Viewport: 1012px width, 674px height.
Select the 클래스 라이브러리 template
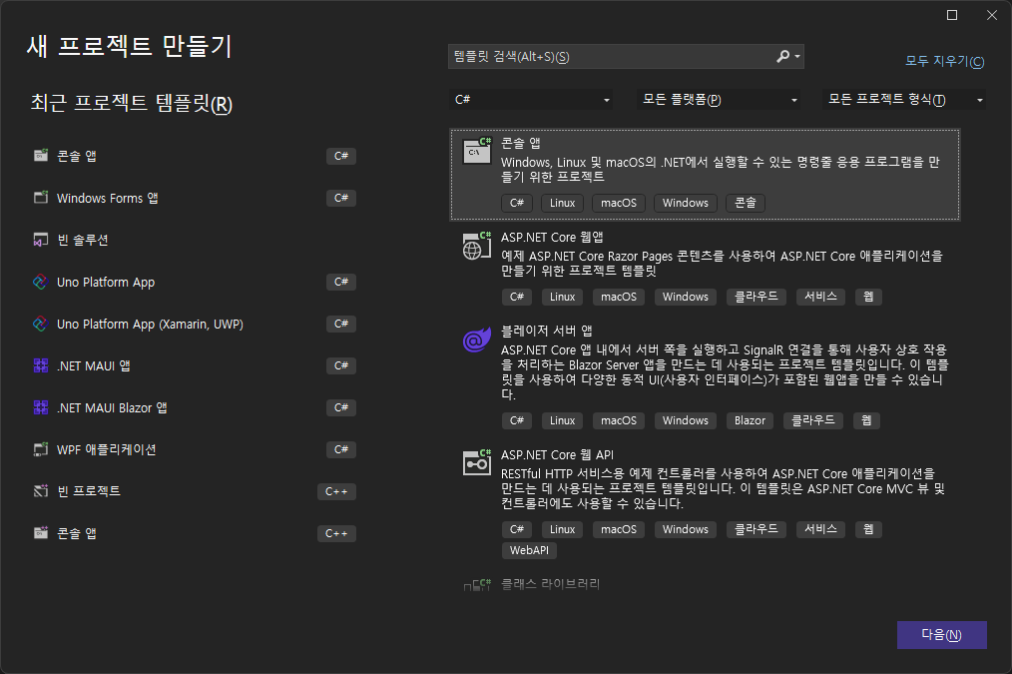pyautogui.click(x=705, y=584)
